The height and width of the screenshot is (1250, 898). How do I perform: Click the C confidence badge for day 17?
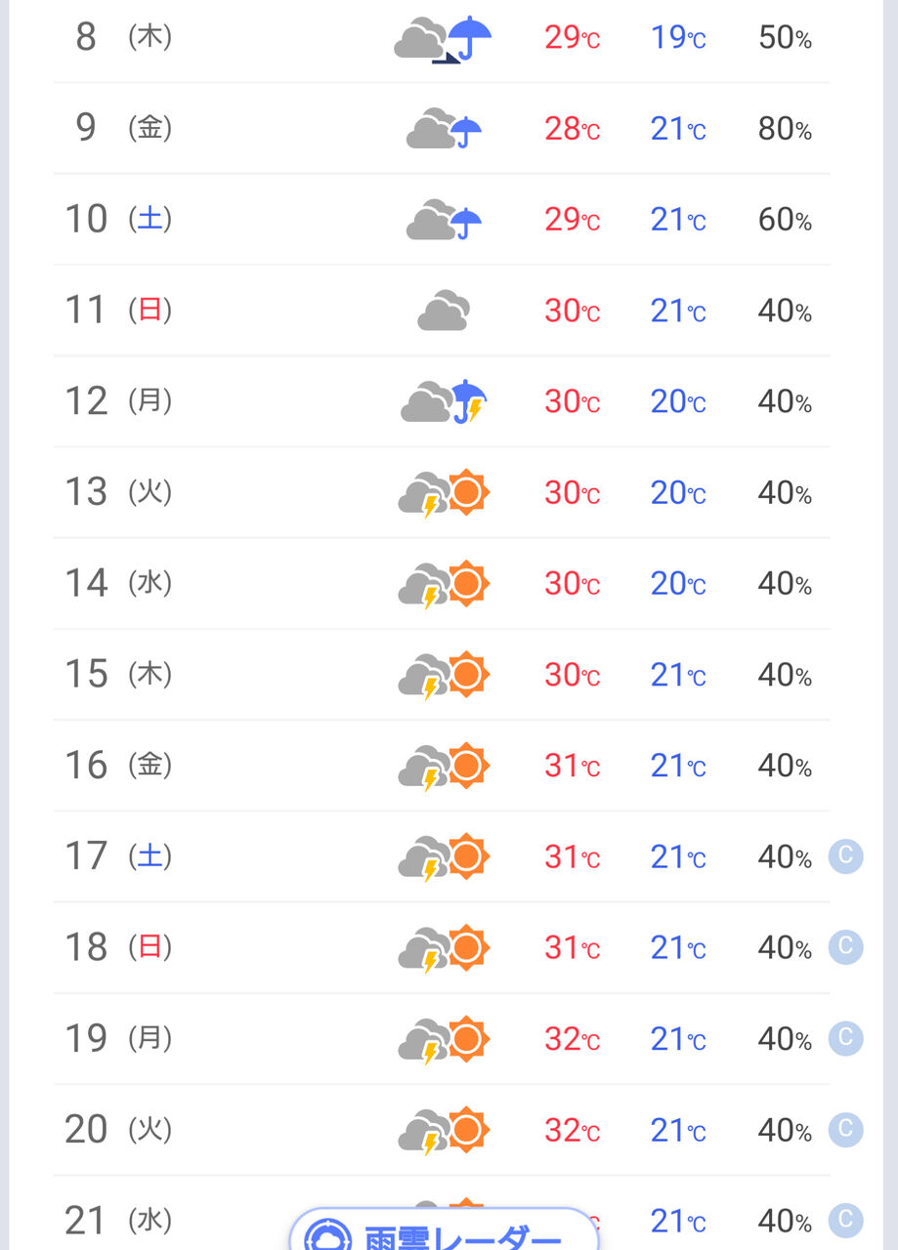pos(845,856)
